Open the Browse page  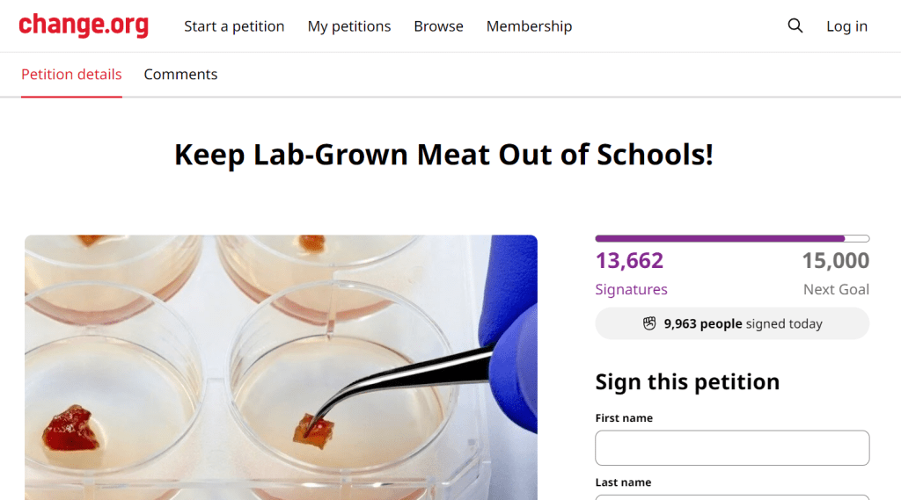(x=438, y=26)
